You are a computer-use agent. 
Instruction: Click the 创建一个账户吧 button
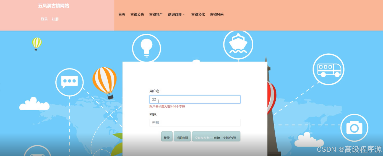click(216, 136)
